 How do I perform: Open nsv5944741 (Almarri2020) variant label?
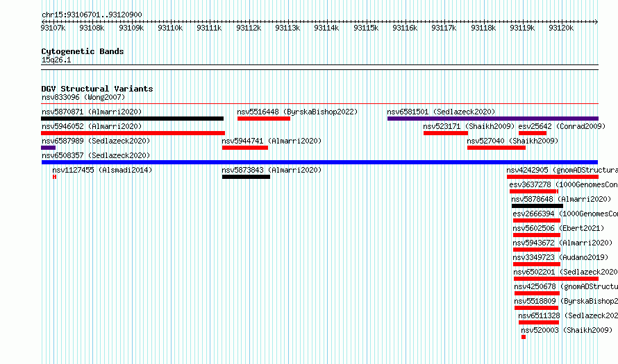(x=272, y=141)
